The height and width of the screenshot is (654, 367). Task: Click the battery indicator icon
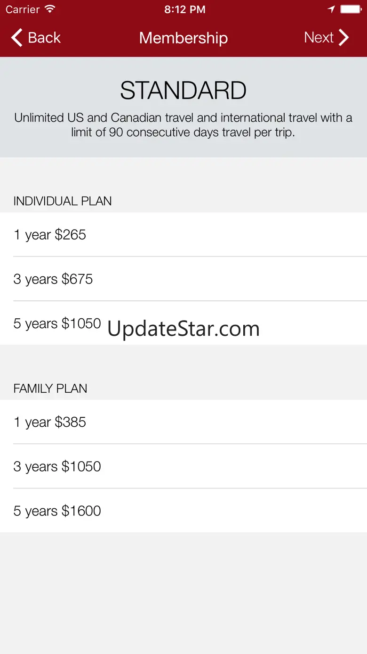click(x=351, y=9)
